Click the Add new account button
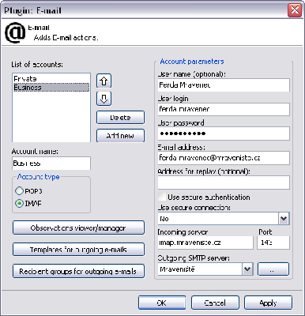The image size is (305, 316). click(120, 136)
